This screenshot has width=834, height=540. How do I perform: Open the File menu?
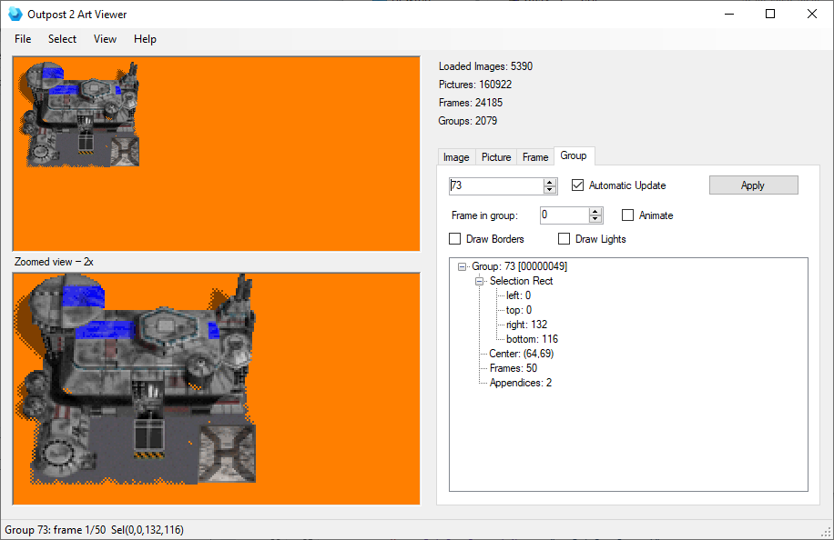click(23, 39)
